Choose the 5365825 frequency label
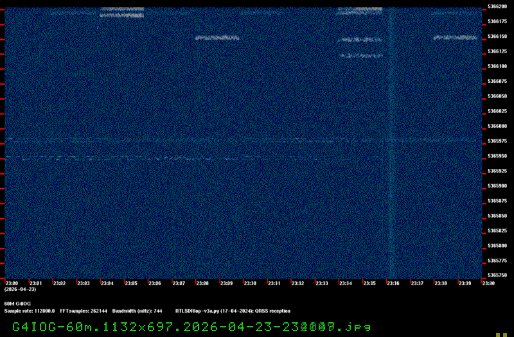Screen dimensions: 514x337 point(497,231)
